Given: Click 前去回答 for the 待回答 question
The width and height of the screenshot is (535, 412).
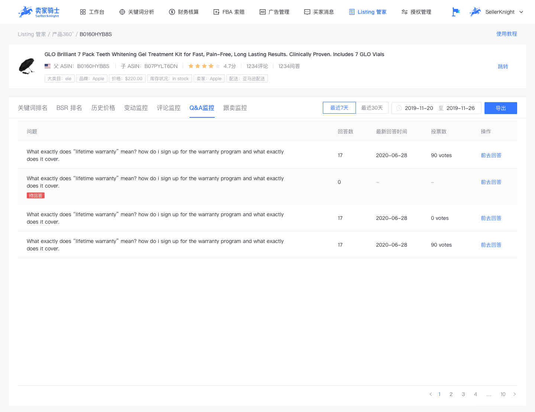Looking at the screenshot, I should point(491,182).
